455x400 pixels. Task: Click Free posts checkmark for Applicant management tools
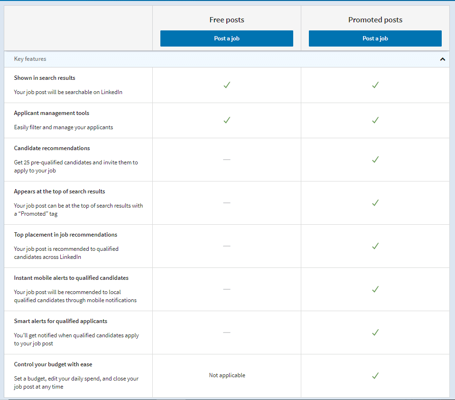[227, 120]
